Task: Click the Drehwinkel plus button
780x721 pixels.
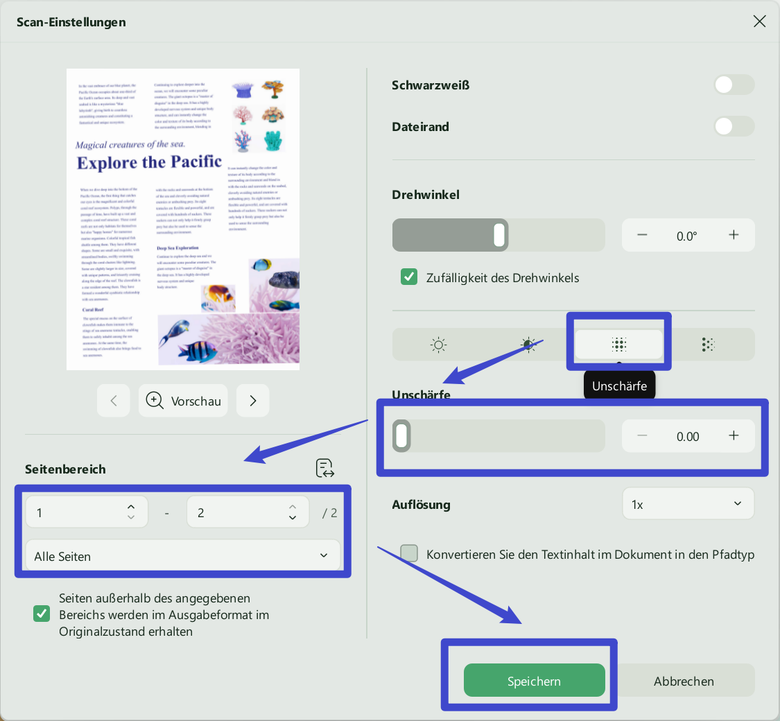Action: tap(734, 235)
